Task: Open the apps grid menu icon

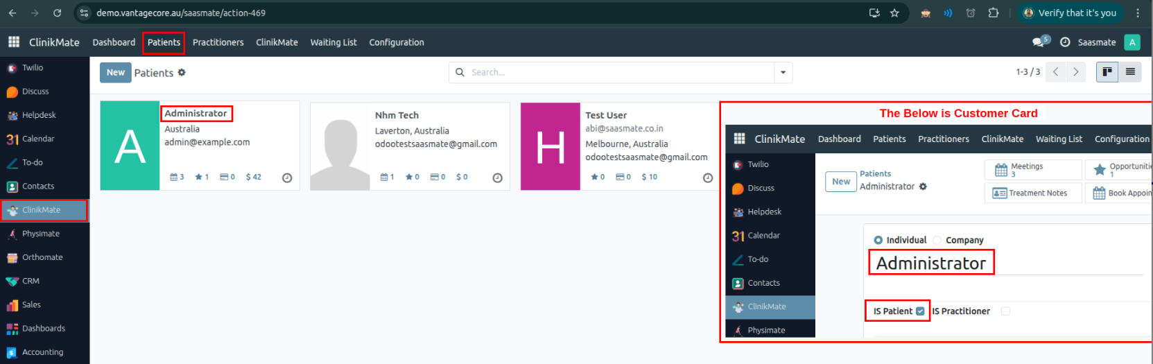Action: 14,42
